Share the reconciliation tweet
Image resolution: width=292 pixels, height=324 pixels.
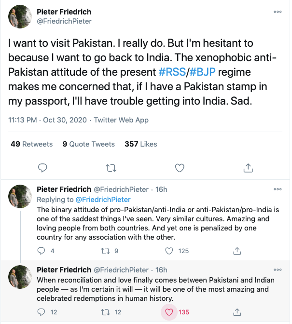237,312
